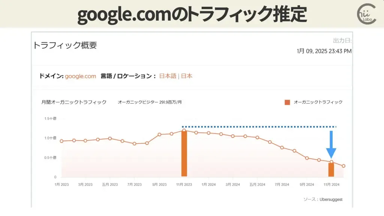Click the トラフィック概要 heading
Image resolution: width=384 pixels, height=216 pixels.
click(65, 45)
